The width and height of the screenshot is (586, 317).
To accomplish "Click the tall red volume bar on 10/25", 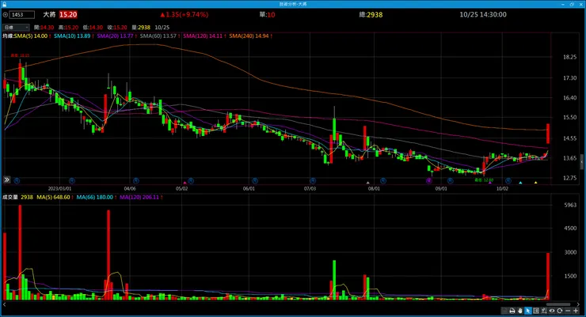I will pos(548,276).
